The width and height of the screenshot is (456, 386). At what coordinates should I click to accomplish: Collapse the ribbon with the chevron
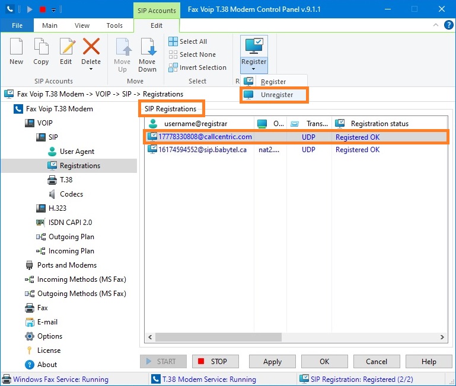tap(436, 25)
